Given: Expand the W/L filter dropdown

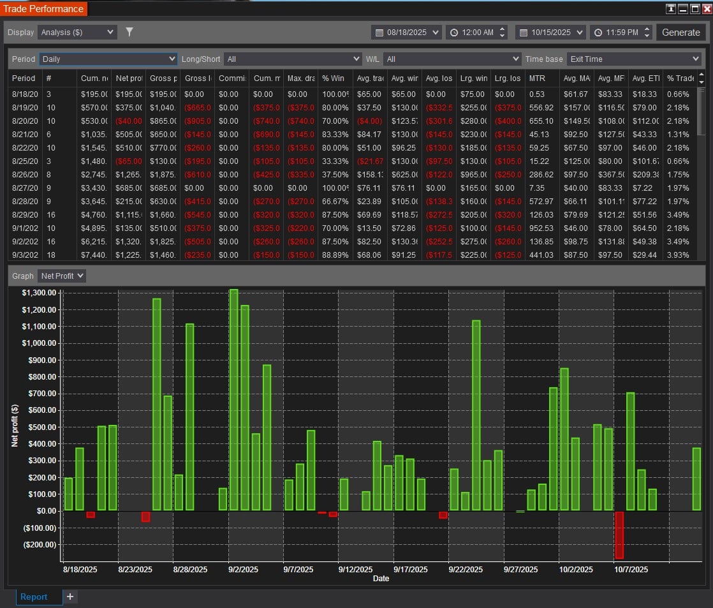Looking at the screenshot, I should point(452,59).
